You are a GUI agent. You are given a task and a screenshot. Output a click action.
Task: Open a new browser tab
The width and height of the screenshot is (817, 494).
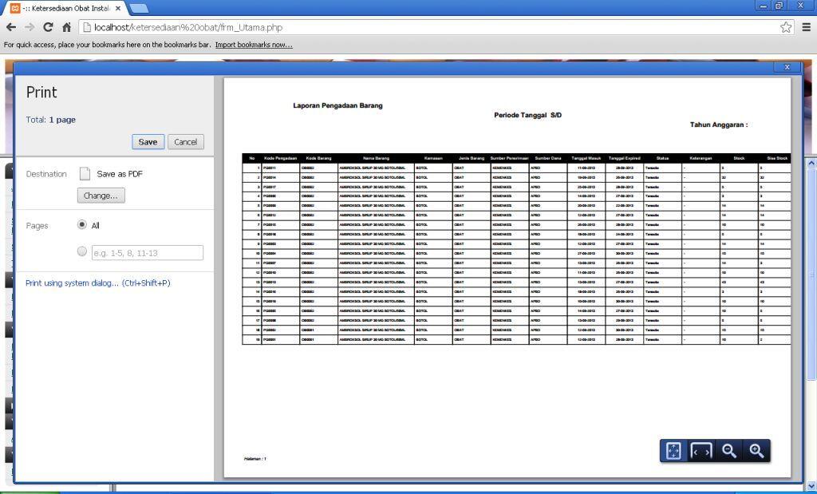pyautogui.click(x=138, y=8)
